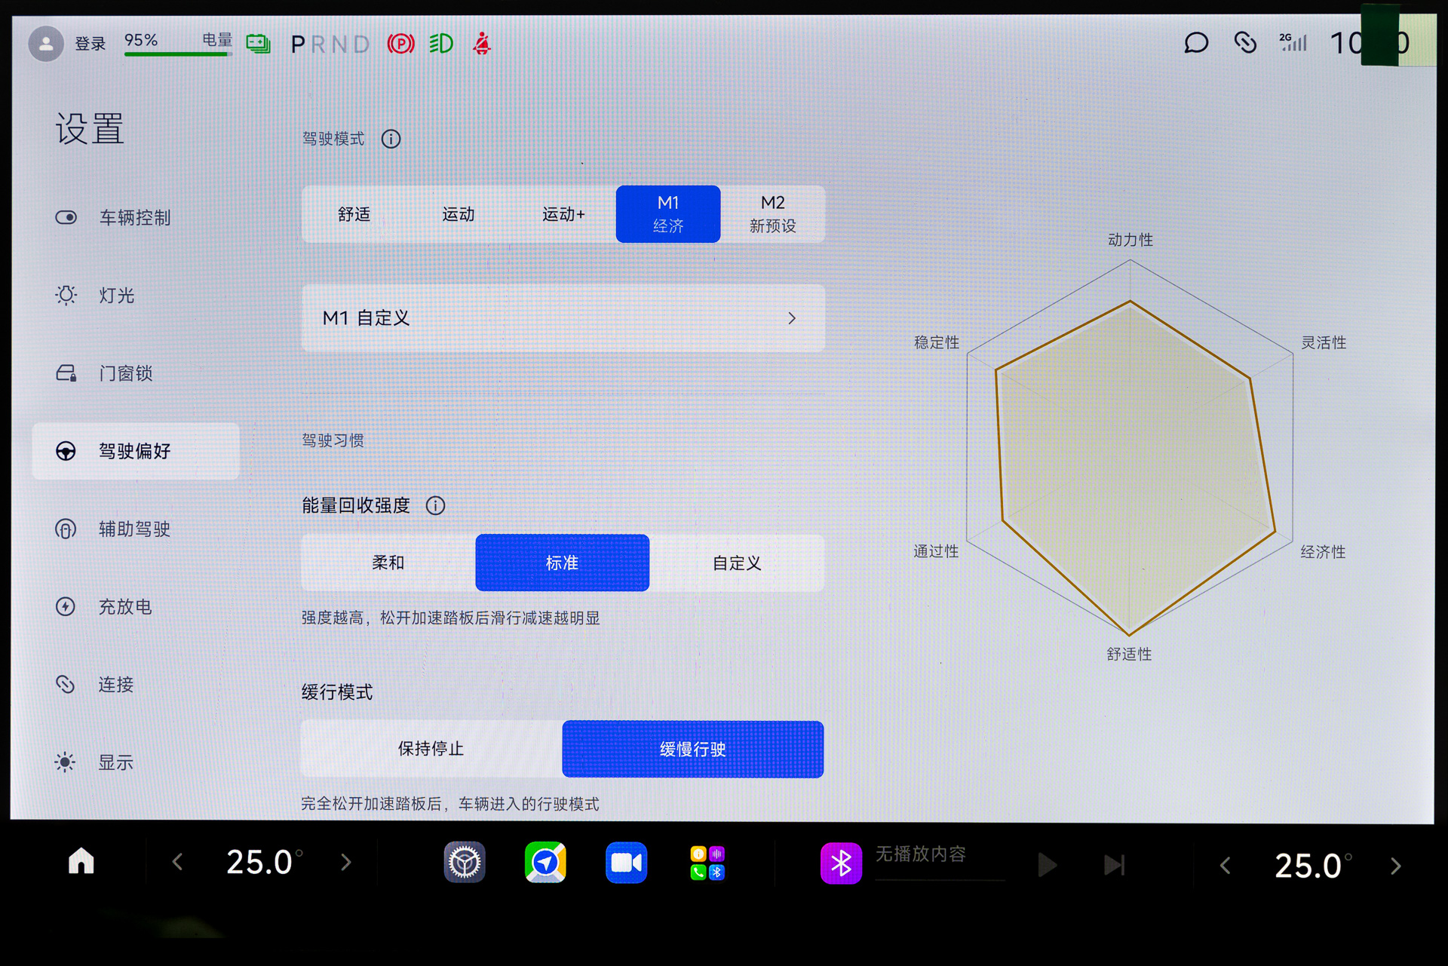Open 车辆控制 settings menu
This screenshot has height=966, width=1448.
tap(134, 218)
